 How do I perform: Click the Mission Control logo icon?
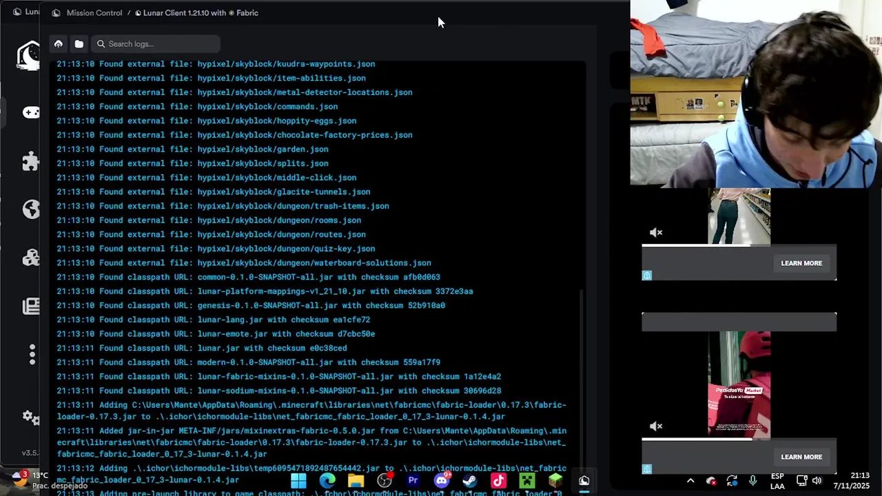pos(56,12)
